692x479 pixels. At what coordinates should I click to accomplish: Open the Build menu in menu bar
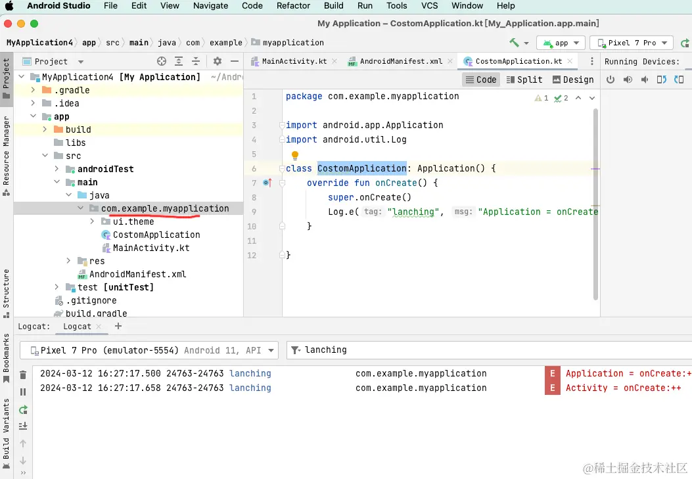(333, 6)
